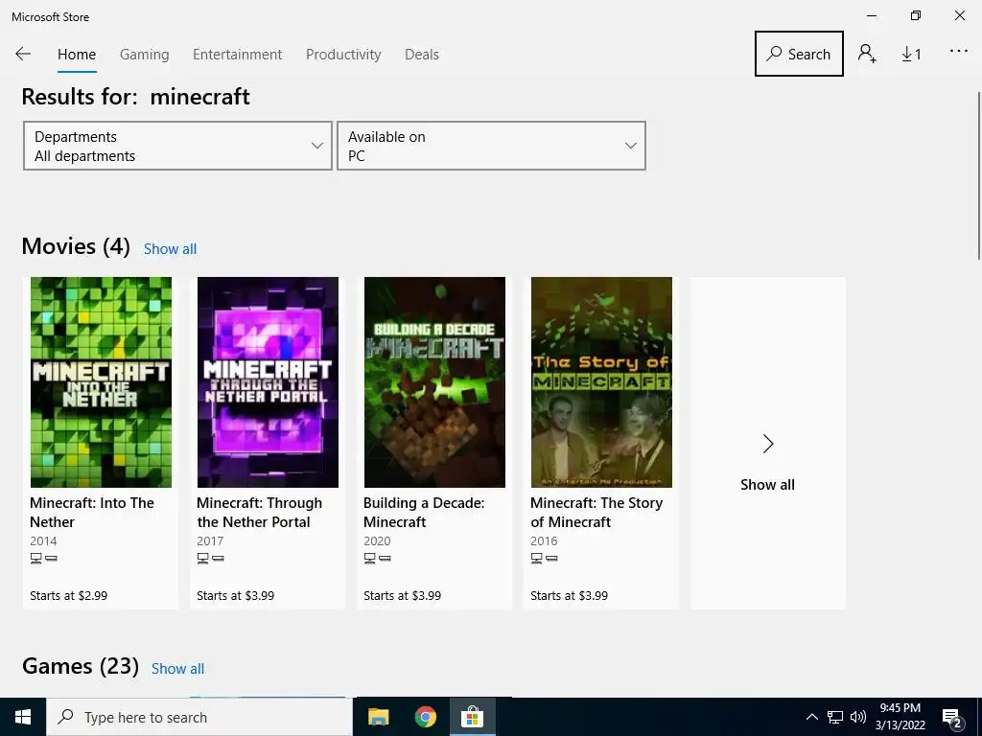The height and width of the screenshot is (736, 982).
Task: Expand the Available on dropdown
Action: point(491,146)
